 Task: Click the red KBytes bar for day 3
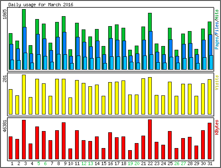click(x=24, y=140)
